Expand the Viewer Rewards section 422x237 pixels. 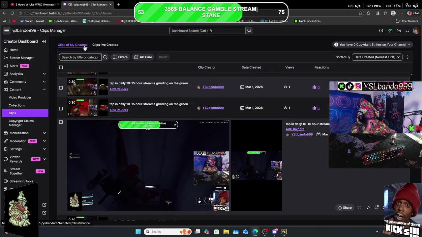point(44,159)
